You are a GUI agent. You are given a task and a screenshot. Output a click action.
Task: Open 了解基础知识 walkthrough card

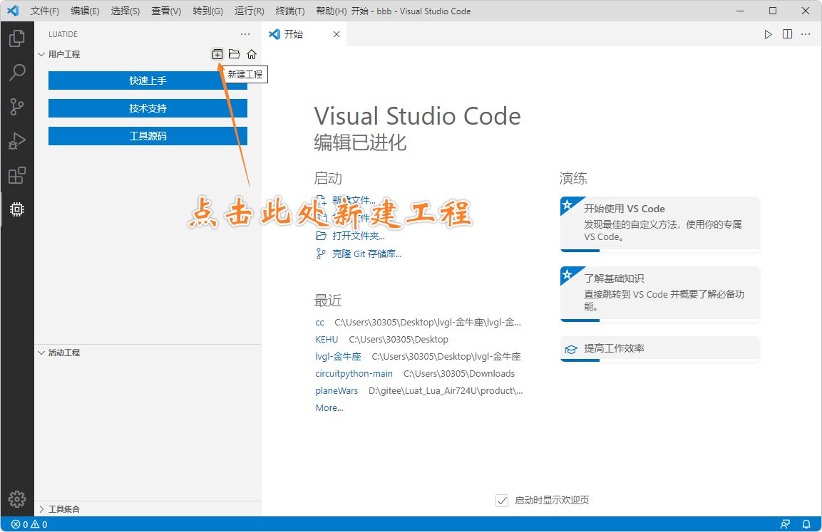tap(659, 293)
